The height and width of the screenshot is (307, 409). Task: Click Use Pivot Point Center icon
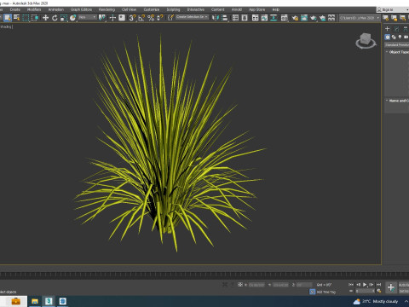click(101, 18)
